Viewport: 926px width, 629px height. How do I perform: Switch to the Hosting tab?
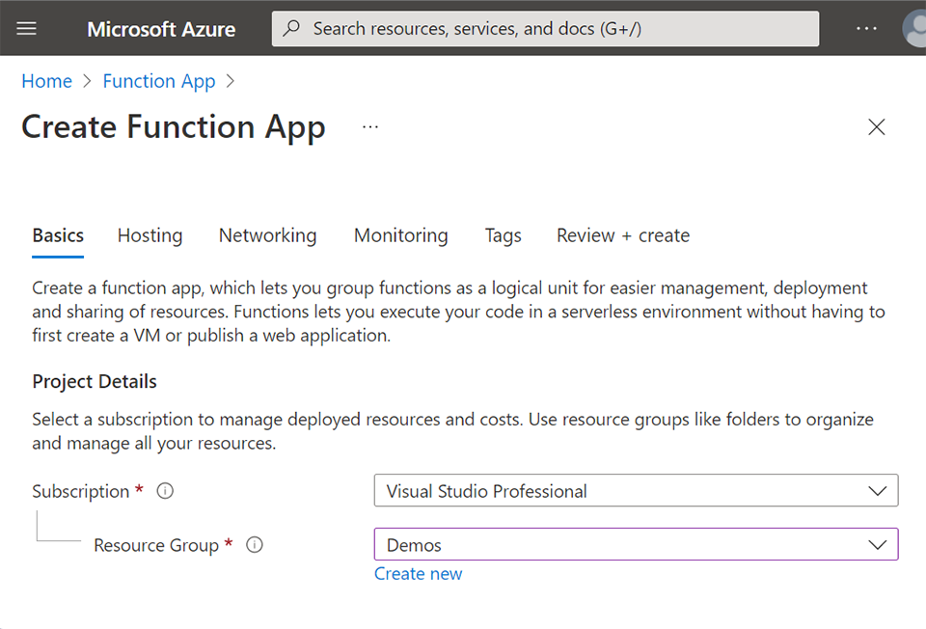click(x=150, y=235)
